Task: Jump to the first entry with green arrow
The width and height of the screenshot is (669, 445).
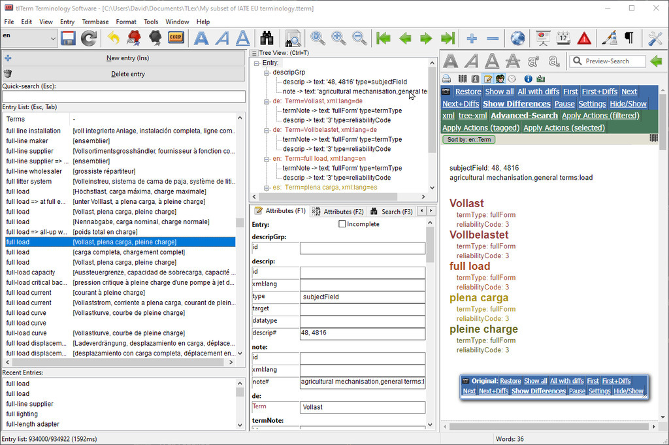Action: coord(383,39)
